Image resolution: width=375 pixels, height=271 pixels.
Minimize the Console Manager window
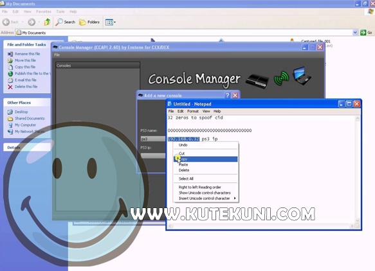(305, 48)
